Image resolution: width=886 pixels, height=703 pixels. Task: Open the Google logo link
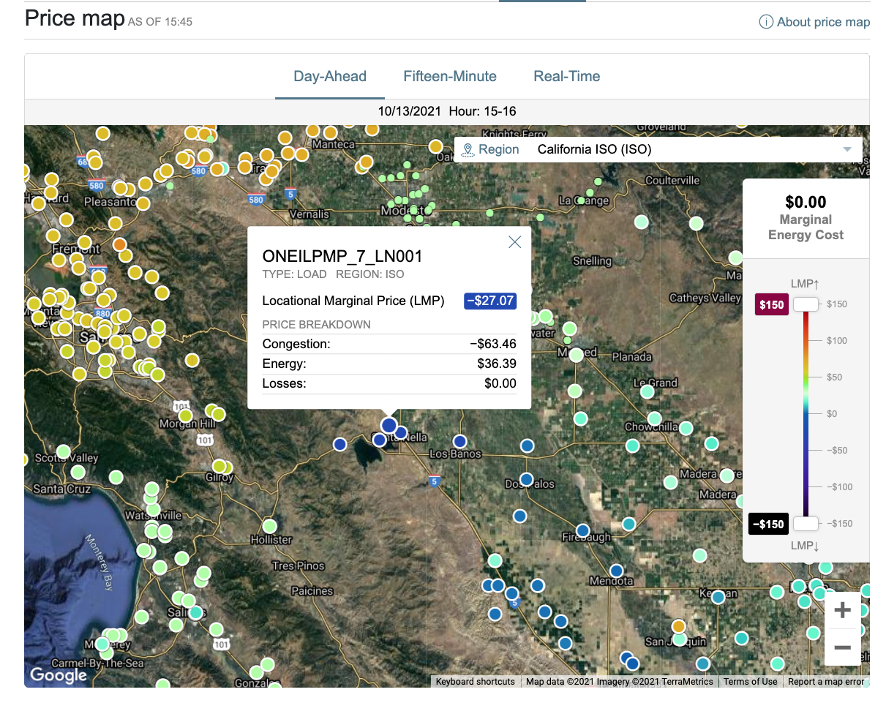[x=59, y=675]
